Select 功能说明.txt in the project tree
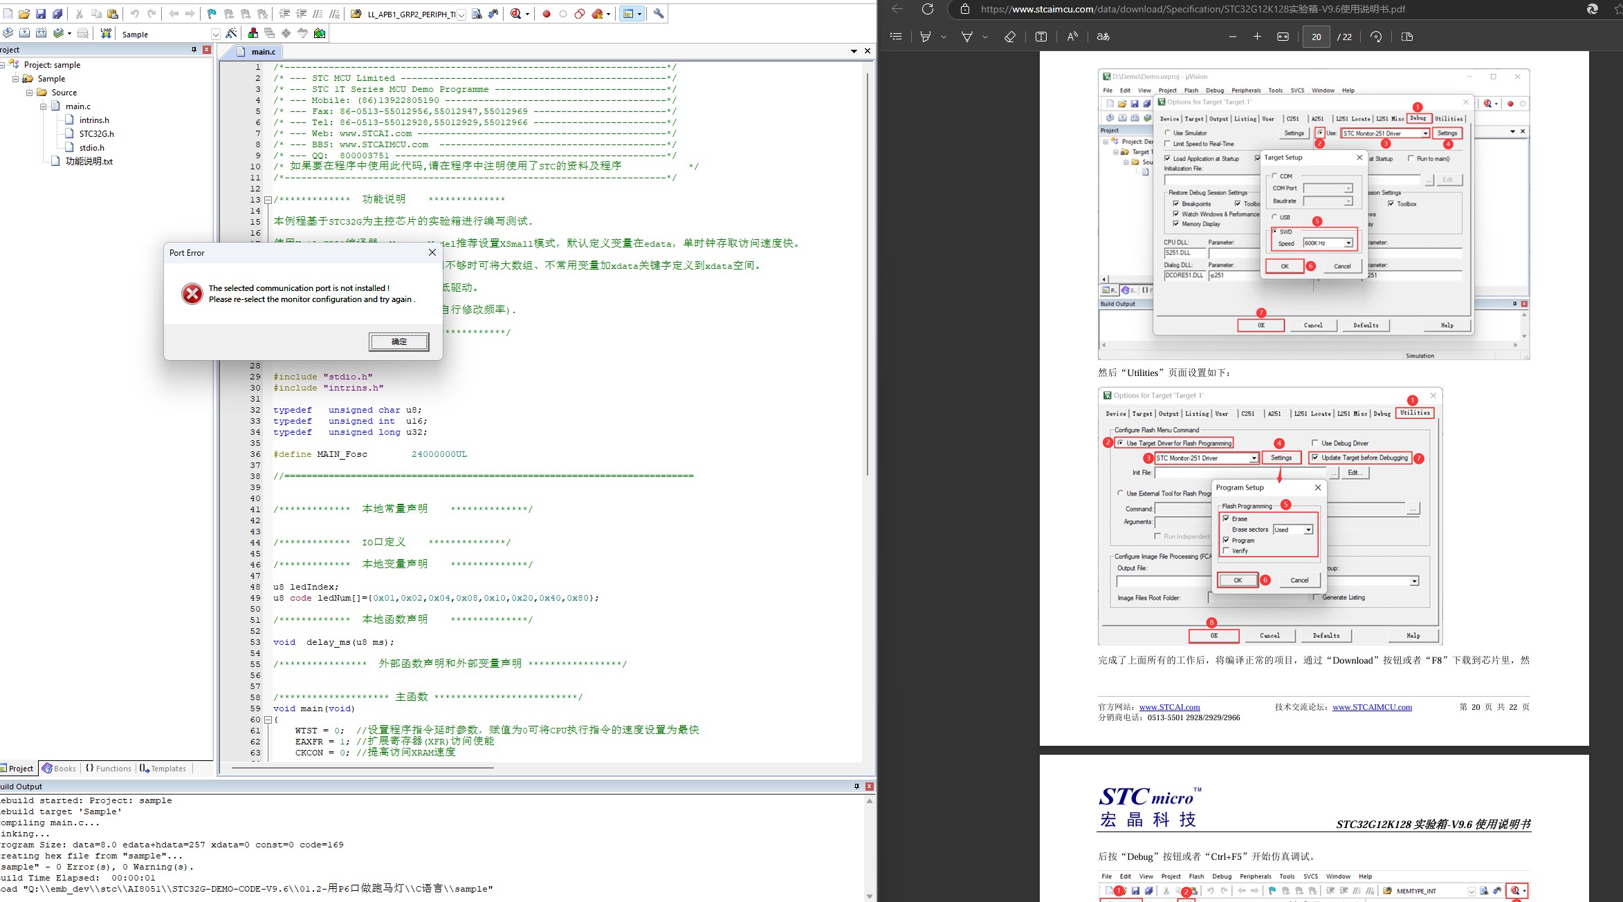The image size is (1623, 902). point(89,161)
